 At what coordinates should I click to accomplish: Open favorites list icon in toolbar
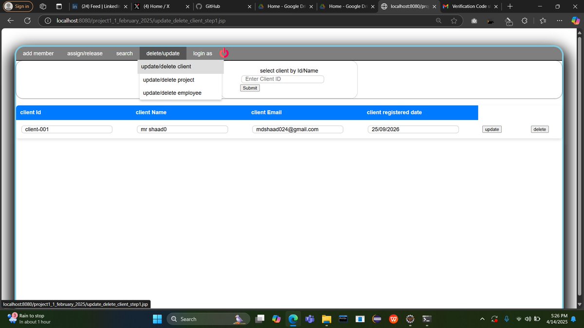pyautogui.click(x=543, y=21)
